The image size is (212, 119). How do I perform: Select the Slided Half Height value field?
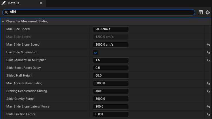[x=111, y=76]
